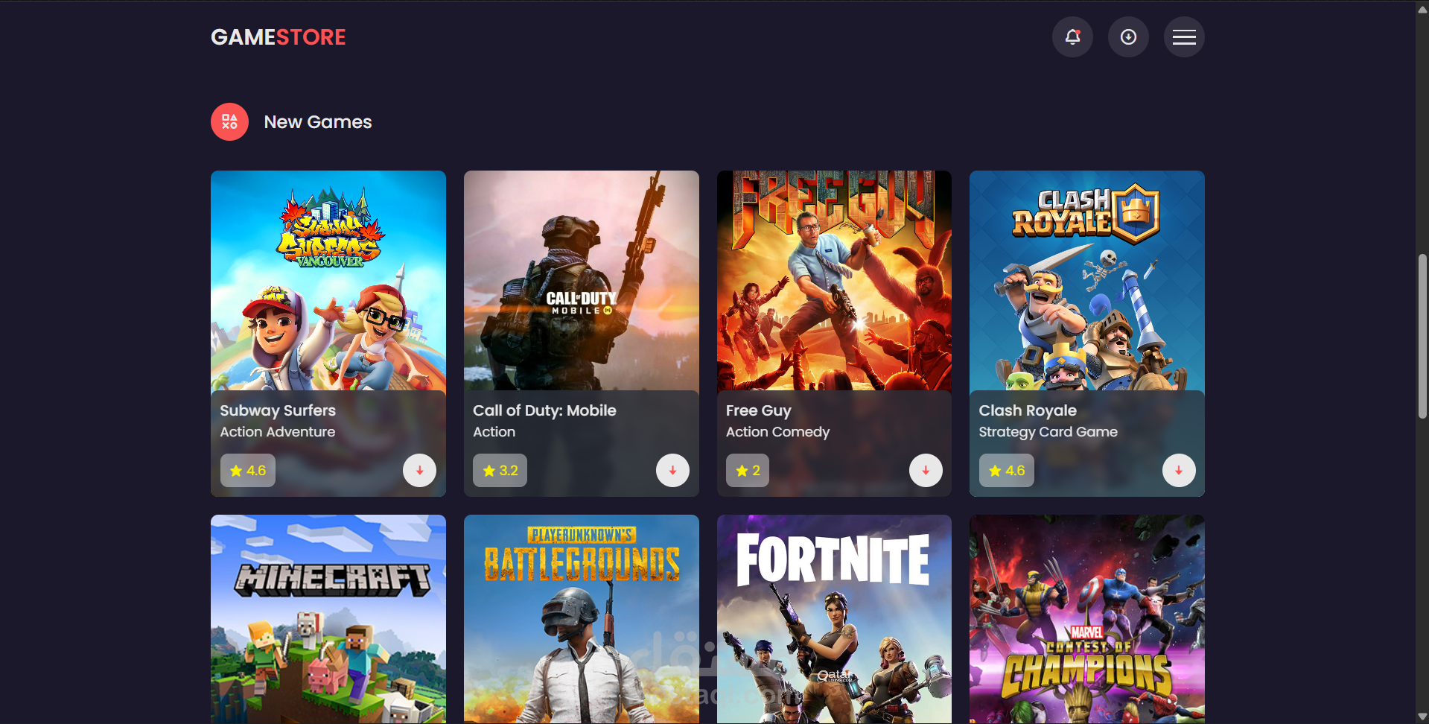
Task: Click Free Guy download arrow icon
Action: tap(926, 471)
